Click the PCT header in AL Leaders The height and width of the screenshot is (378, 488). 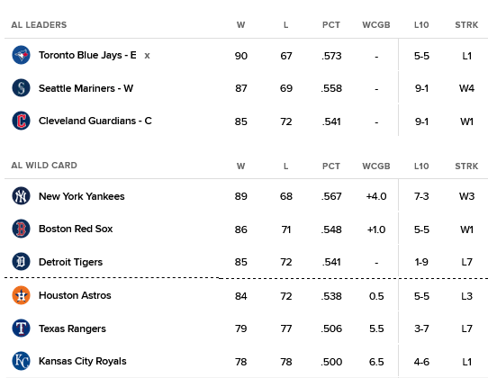(x=331, y=25)
